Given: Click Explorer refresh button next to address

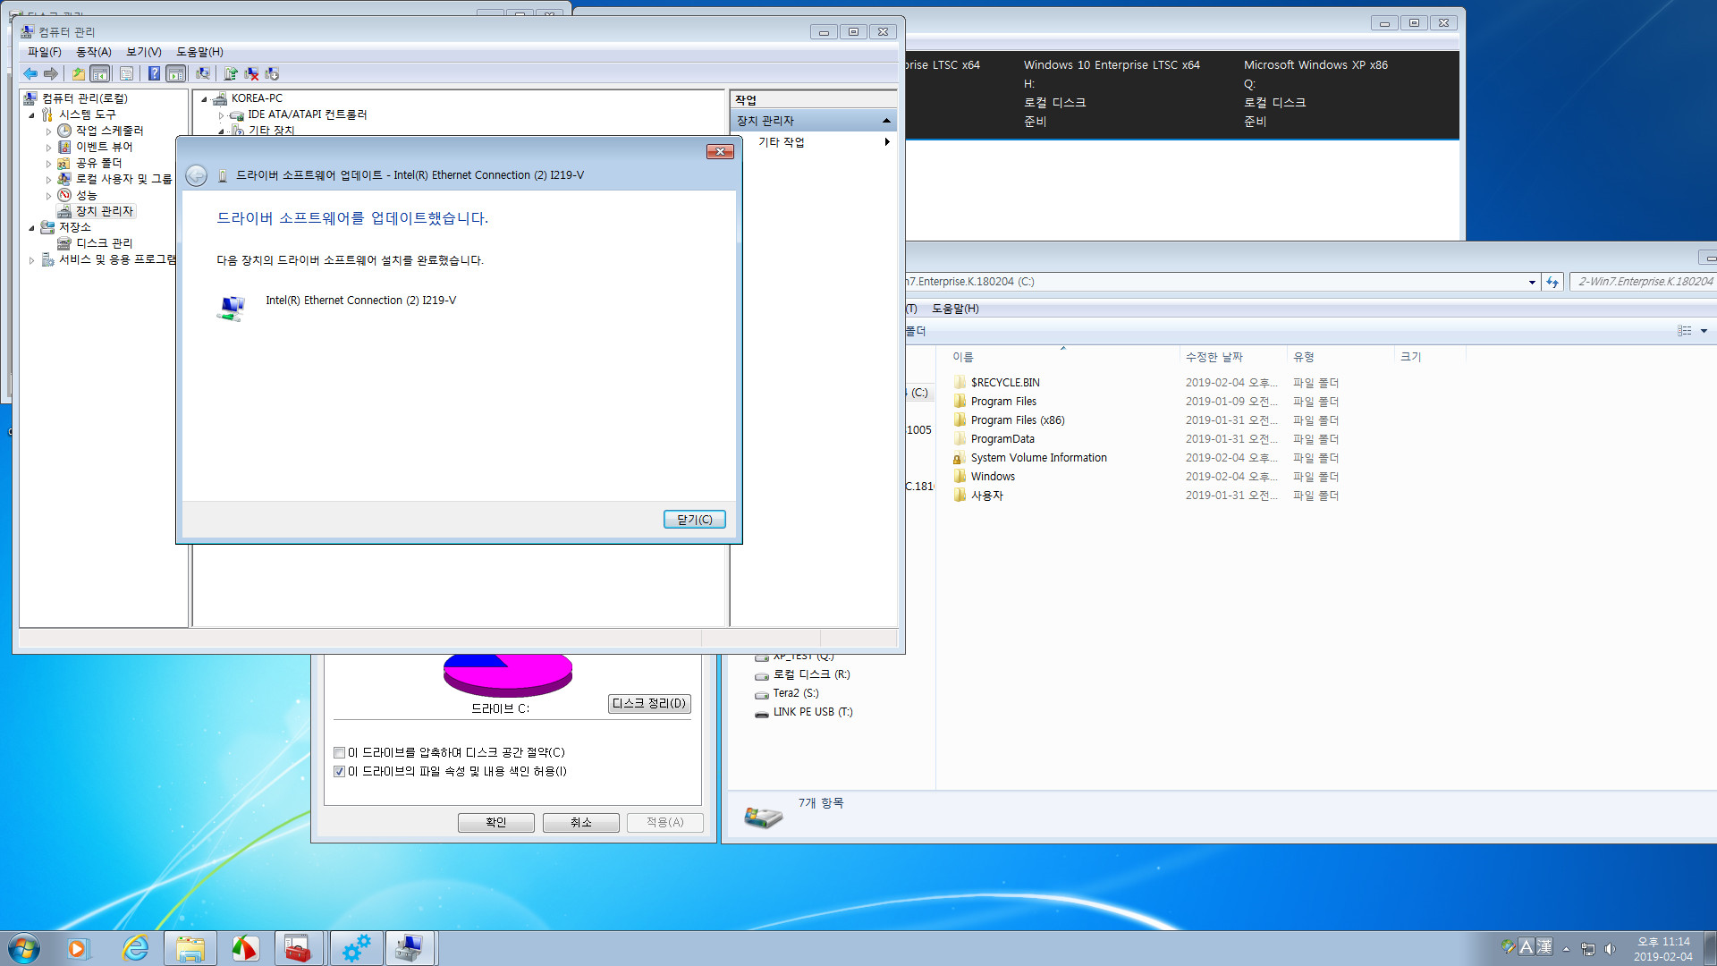Looking at the screenshot, I should [1552, 282].
